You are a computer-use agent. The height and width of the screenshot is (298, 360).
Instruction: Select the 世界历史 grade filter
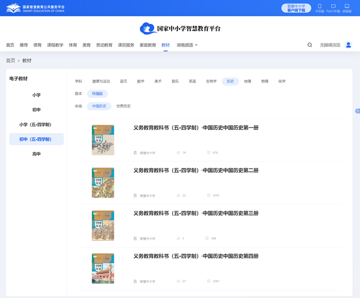pyautogui.click(x=123, y=106)
